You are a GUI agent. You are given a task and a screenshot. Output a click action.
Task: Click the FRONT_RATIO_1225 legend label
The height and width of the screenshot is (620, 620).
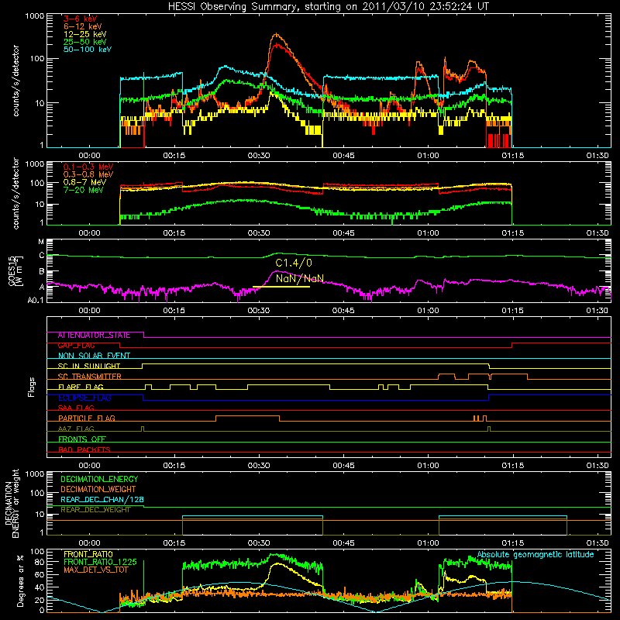(100, 562)
